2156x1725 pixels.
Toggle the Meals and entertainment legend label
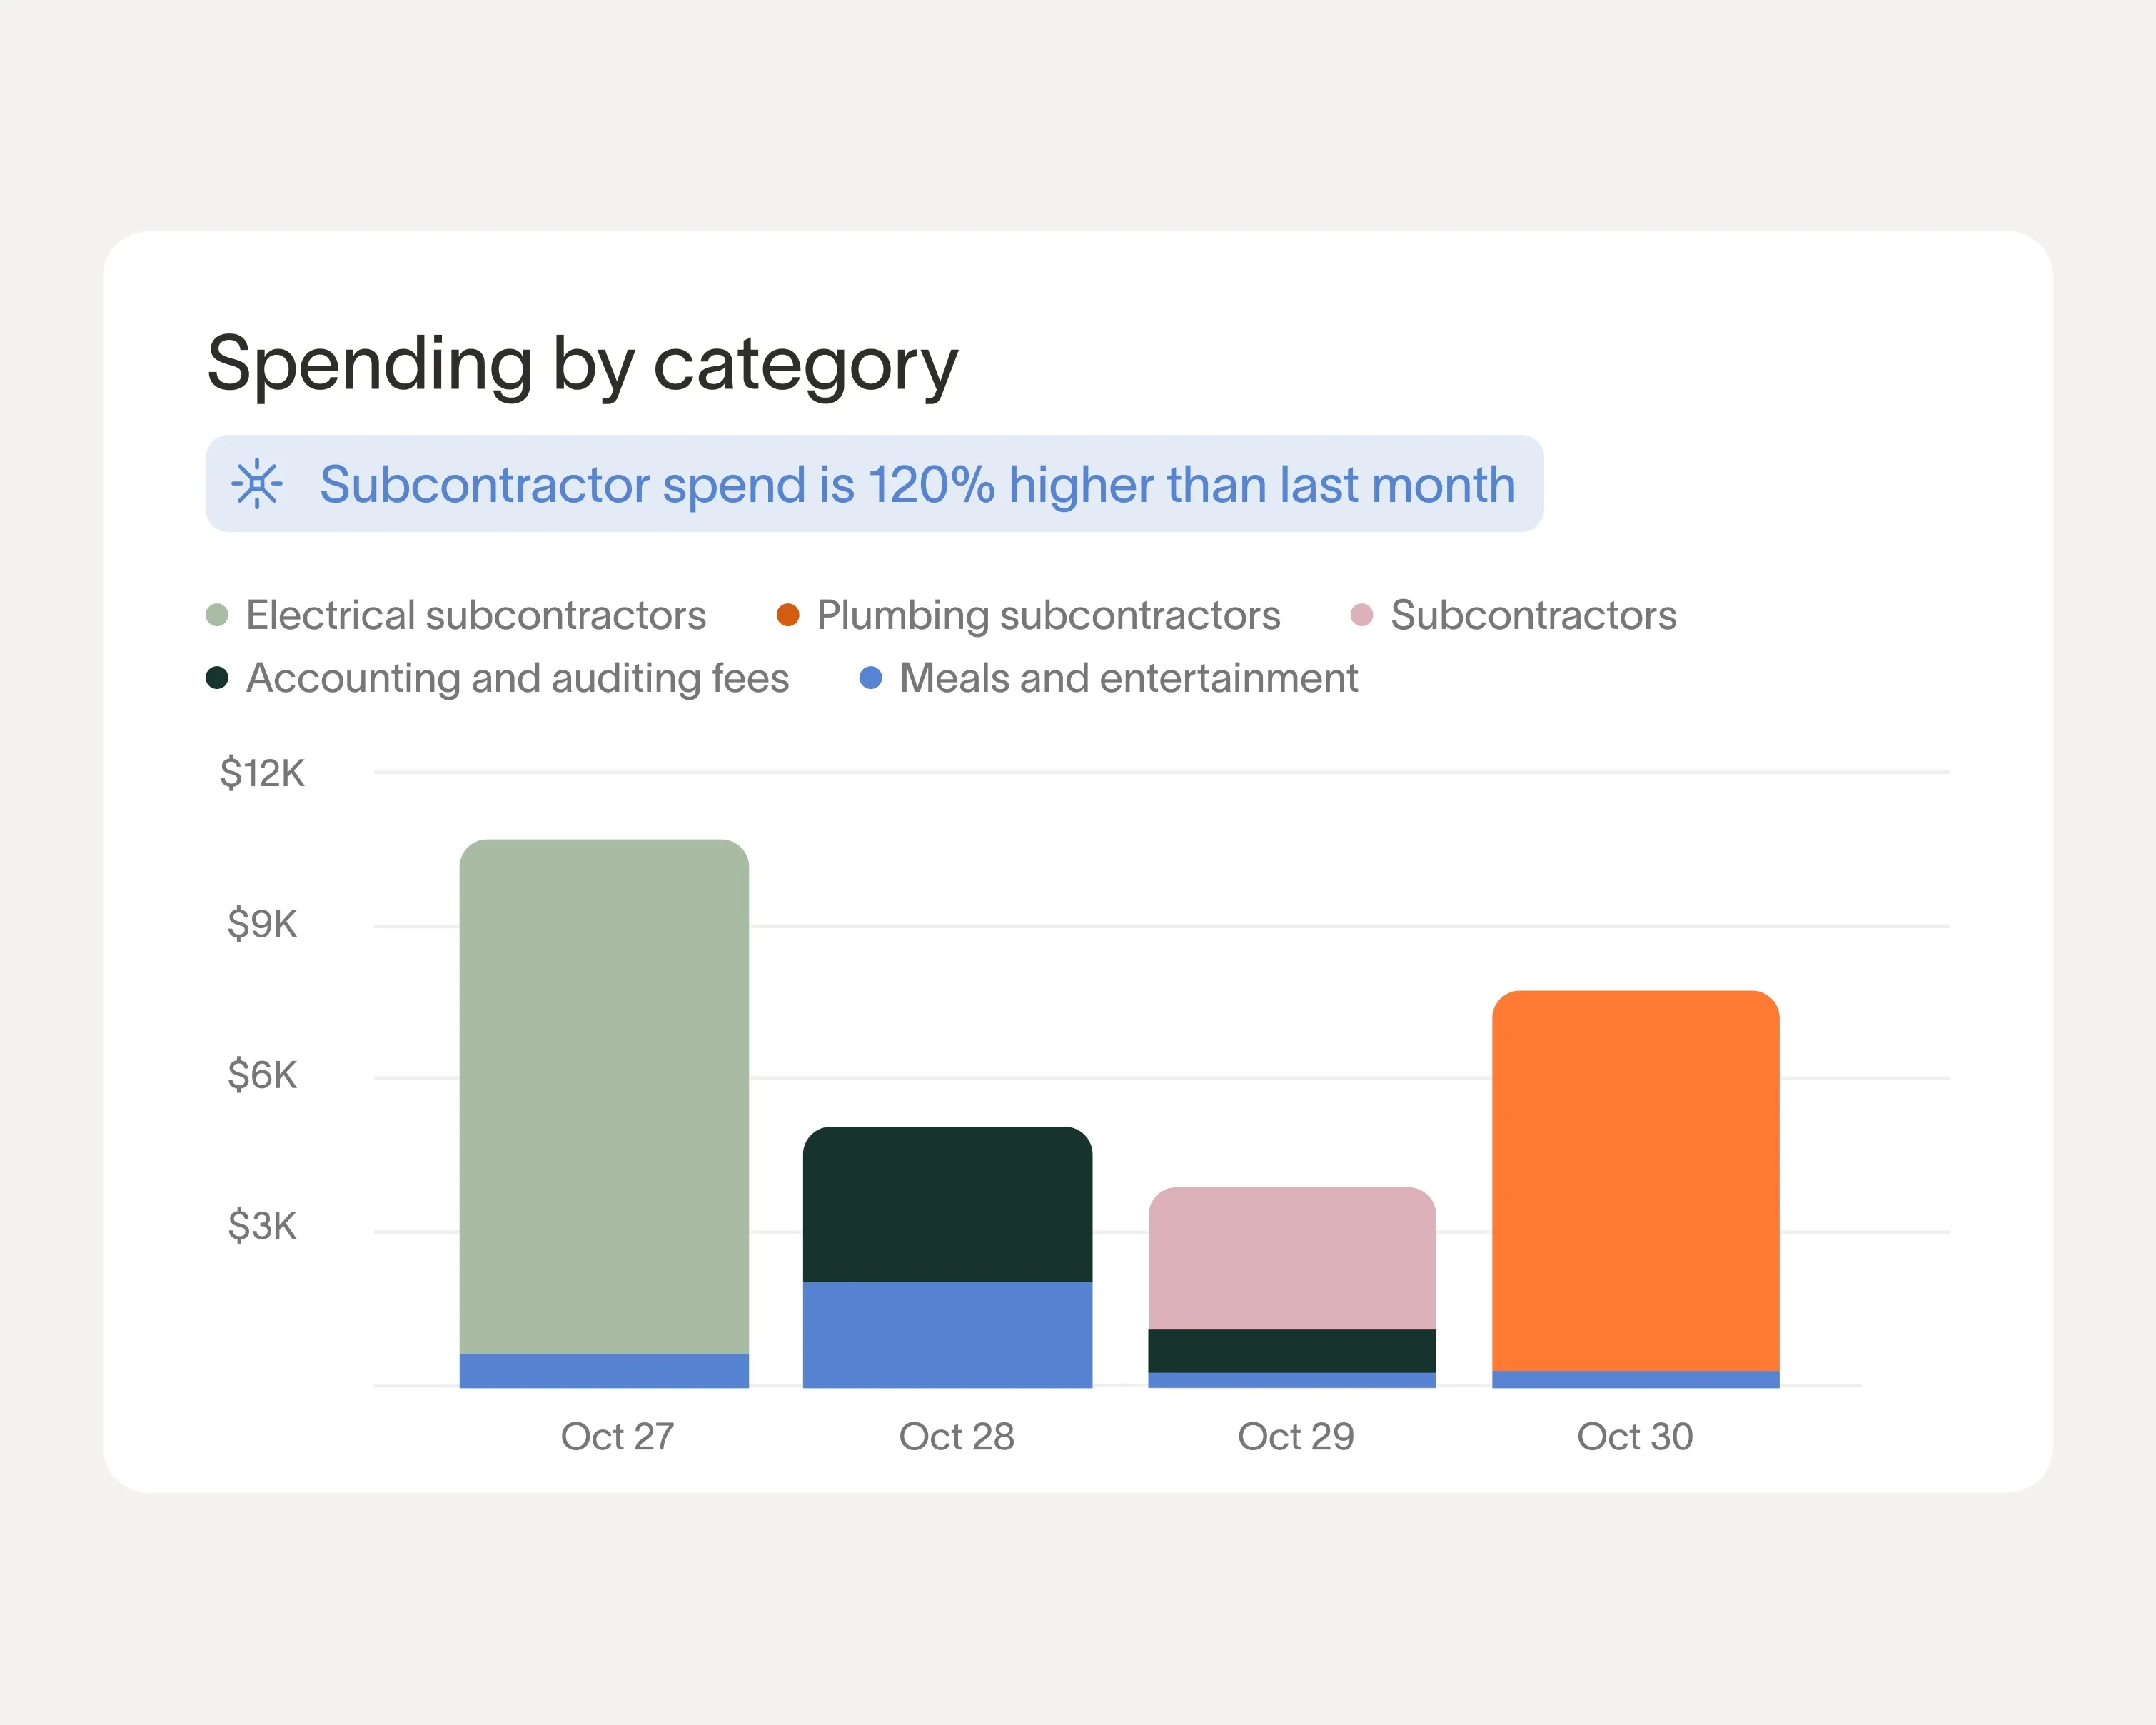pos(1128,678)
